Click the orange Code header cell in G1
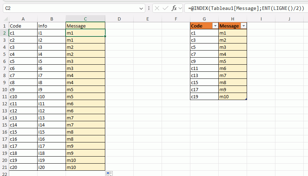 [x=200, y=26]
